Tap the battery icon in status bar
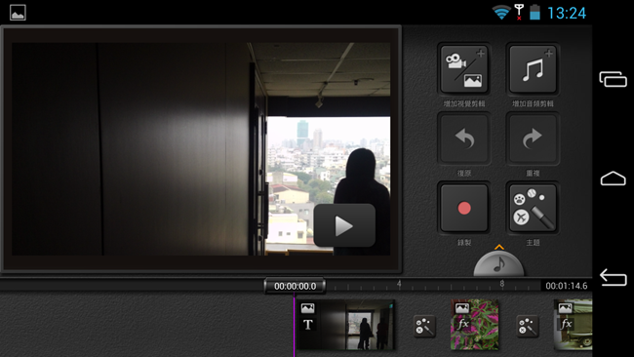 pyautogui.click(x=535, y=13)
